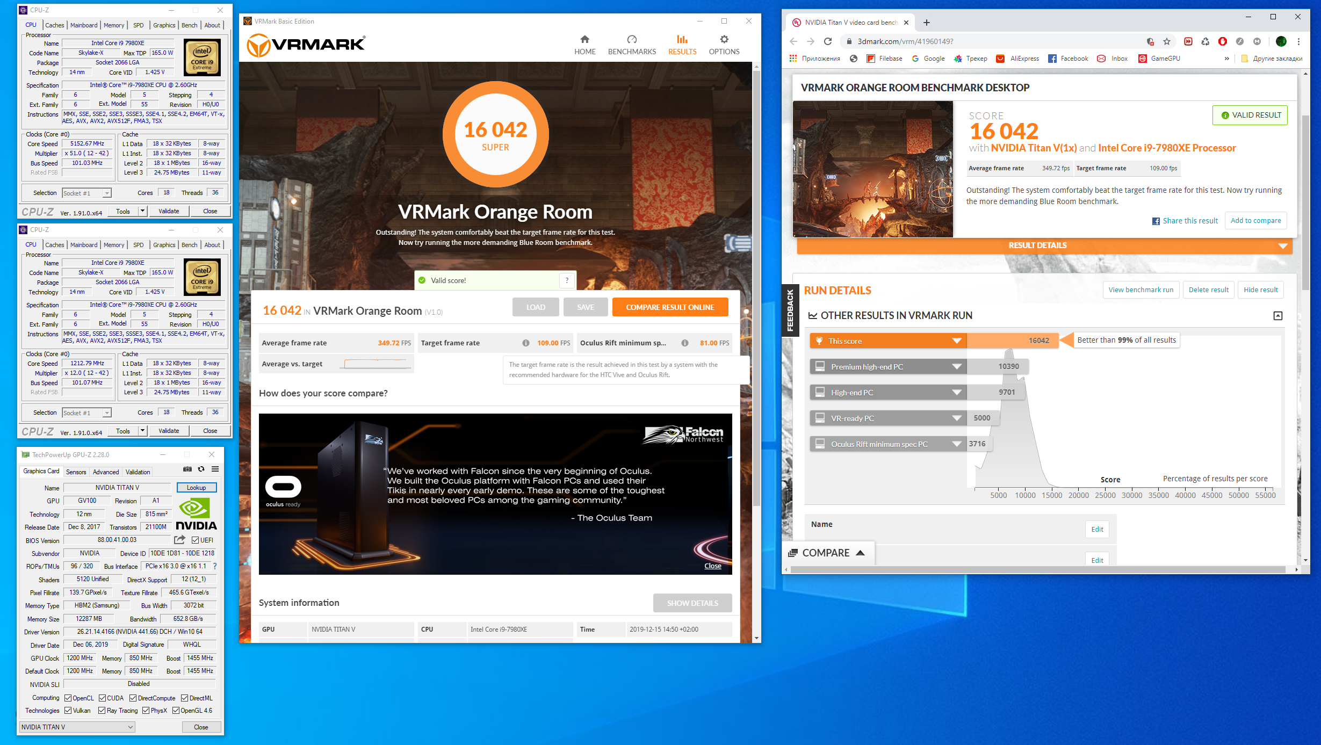1321x745 pixels.
Task: Refresh GPU-Z readings icon
Action: (201, 469)
